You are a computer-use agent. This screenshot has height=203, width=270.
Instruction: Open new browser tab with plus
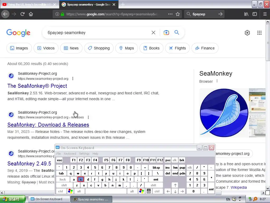pyautogui.click(x=123, y=4)
